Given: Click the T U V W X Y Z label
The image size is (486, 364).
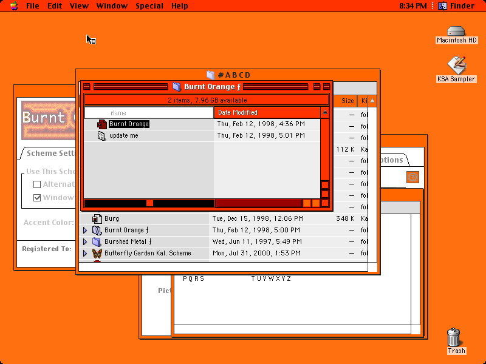Looking at the screenshot, I should coord(271,279).
